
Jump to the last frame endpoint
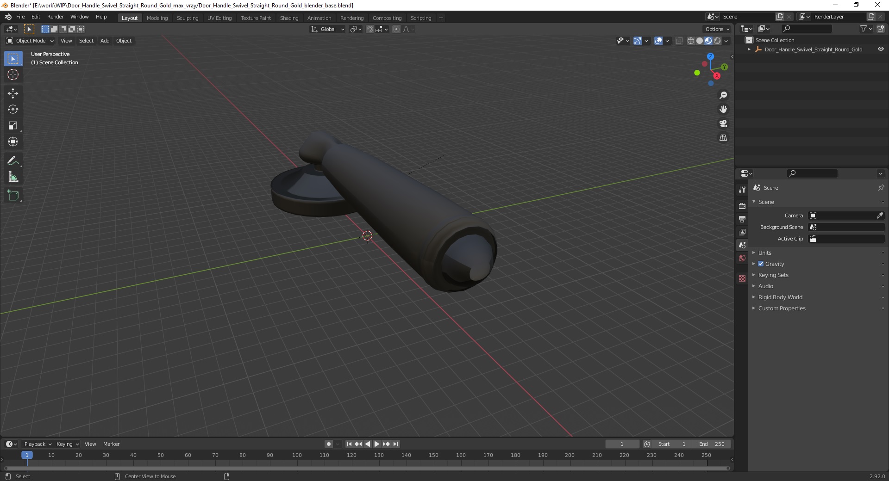[x=395, y=444]
